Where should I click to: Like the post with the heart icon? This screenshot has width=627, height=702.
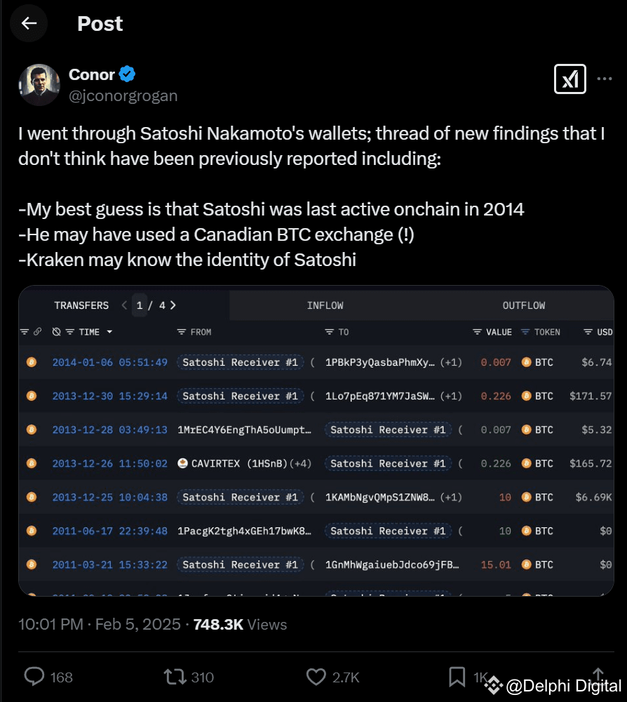316,676
